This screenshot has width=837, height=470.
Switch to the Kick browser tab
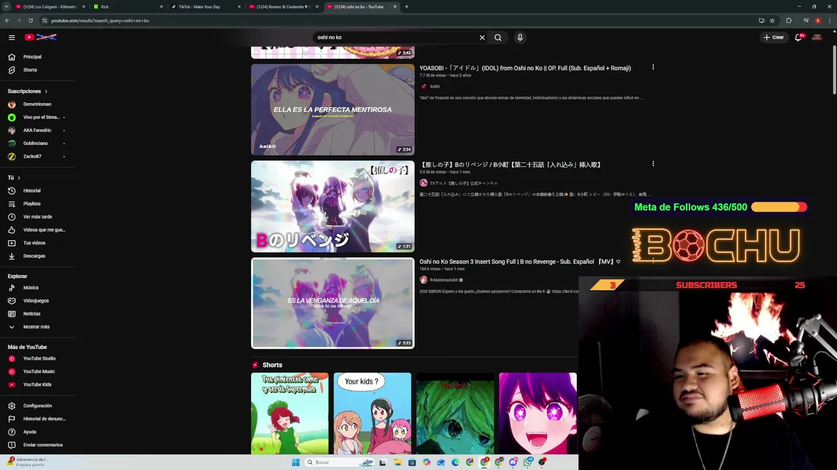coord(128,7)
